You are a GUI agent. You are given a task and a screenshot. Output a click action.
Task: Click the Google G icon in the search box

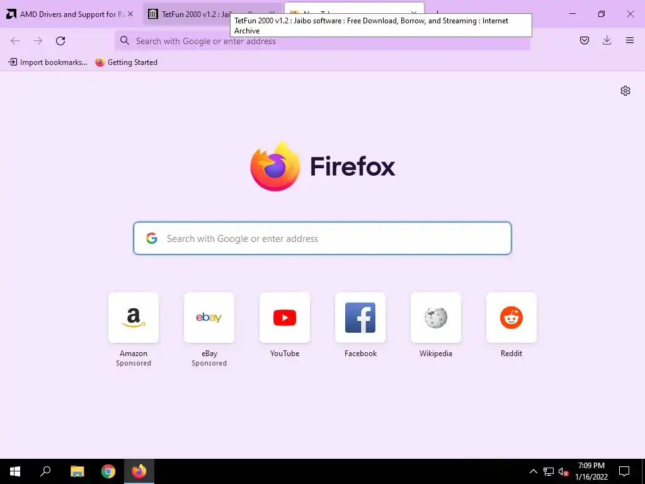pos(152,238)
